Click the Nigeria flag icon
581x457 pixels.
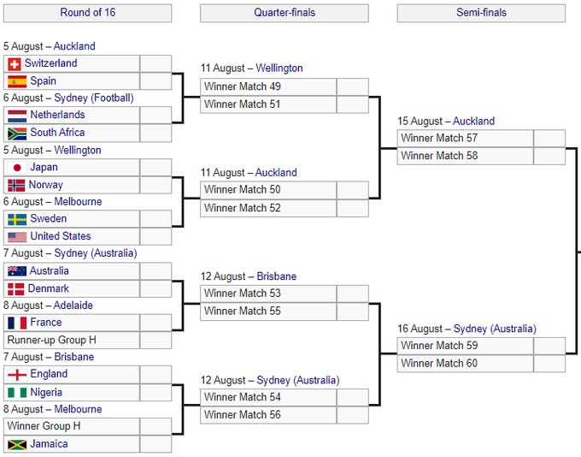[x=16, y=393]
